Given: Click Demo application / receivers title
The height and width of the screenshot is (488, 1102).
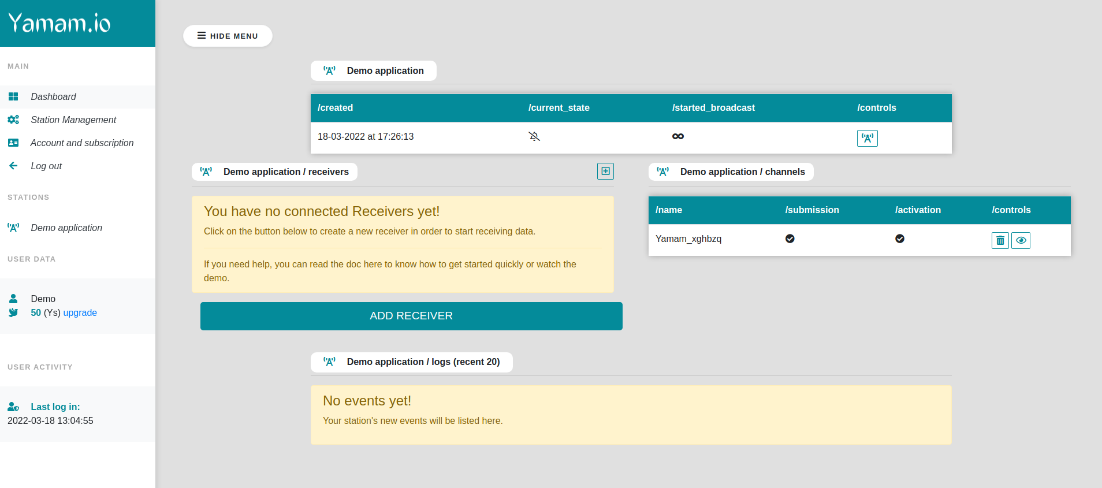Looking at the screenshot, I should [286, 172].
